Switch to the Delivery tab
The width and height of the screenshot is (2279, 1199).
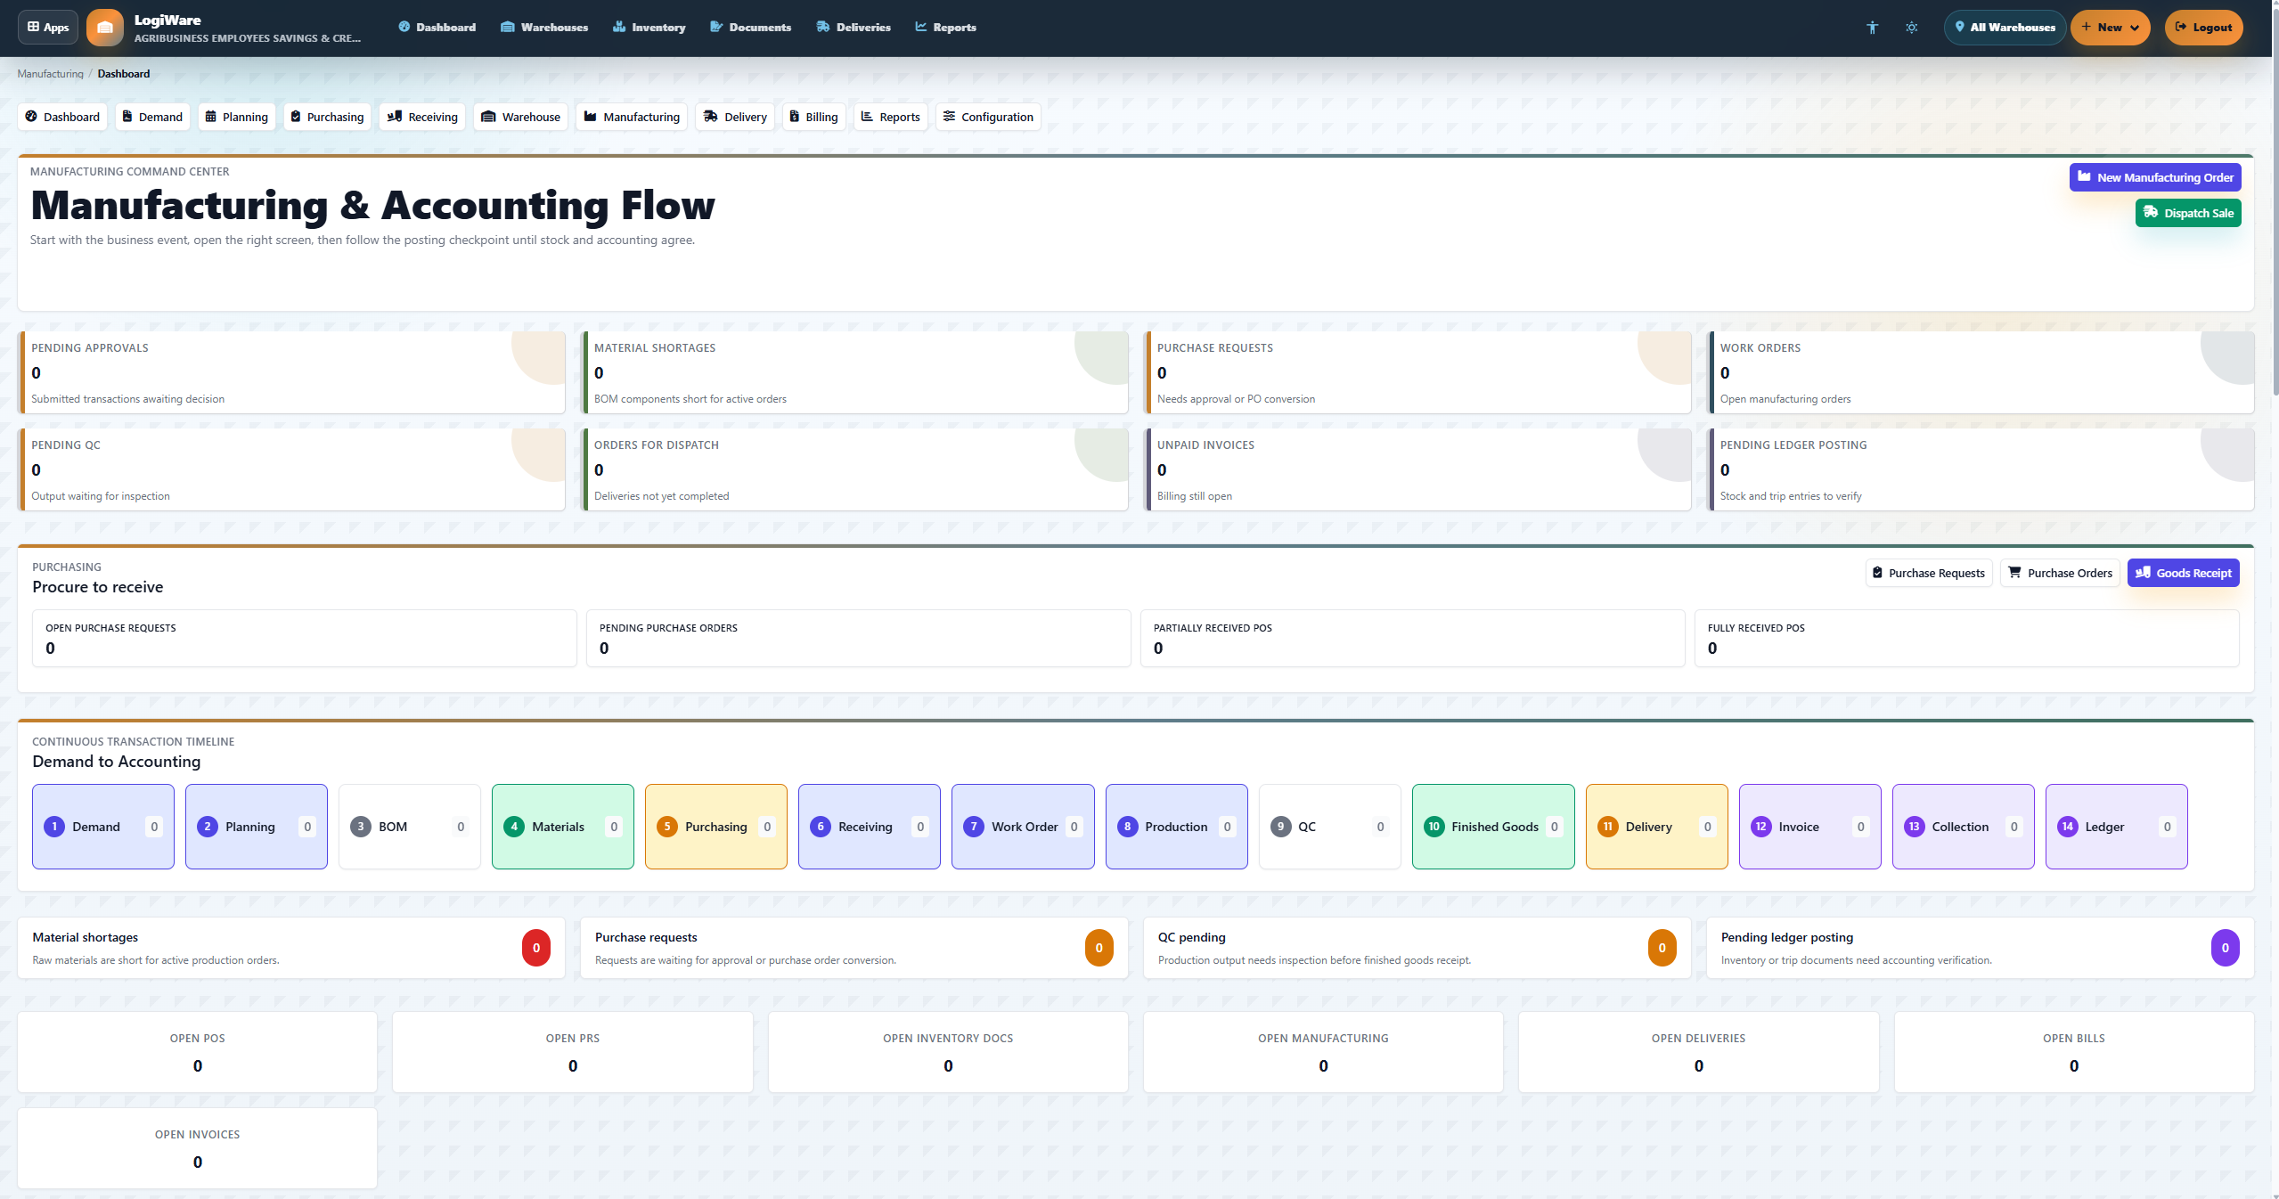tap(735, 117)
